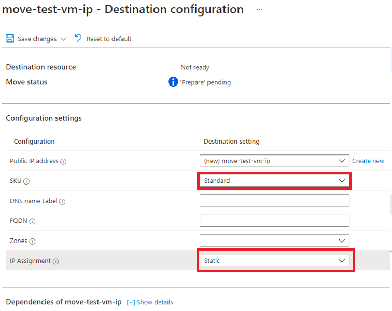392x311 pixels.
Task: Click the DNS name Label text field
Action: (274, 201)
